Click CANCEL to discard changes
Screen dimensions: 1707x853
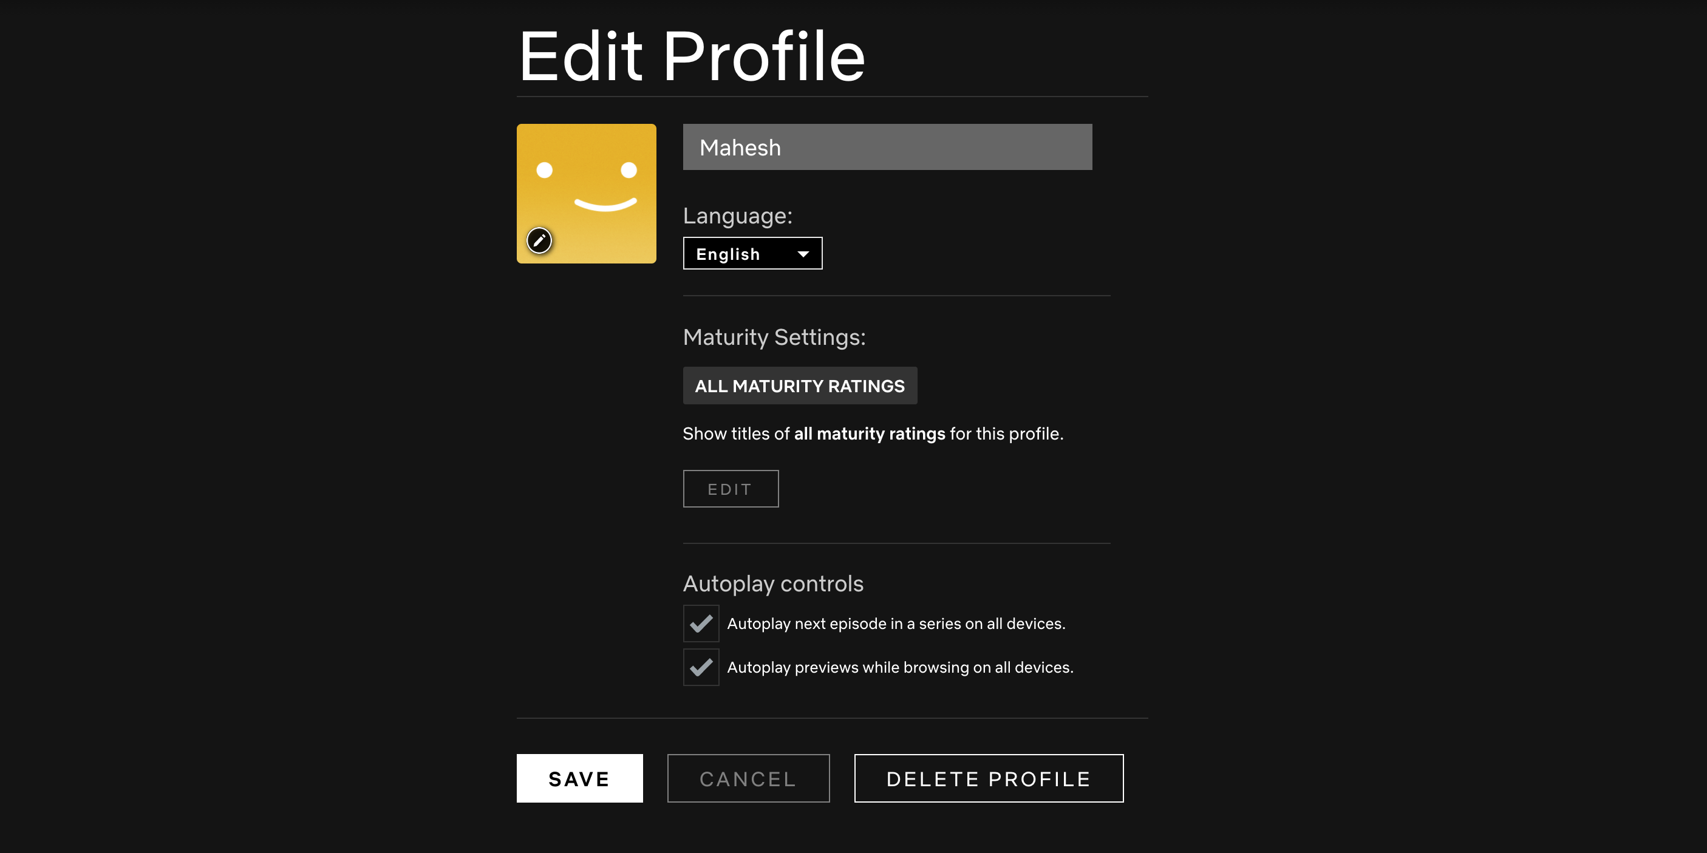pos(748,778)
